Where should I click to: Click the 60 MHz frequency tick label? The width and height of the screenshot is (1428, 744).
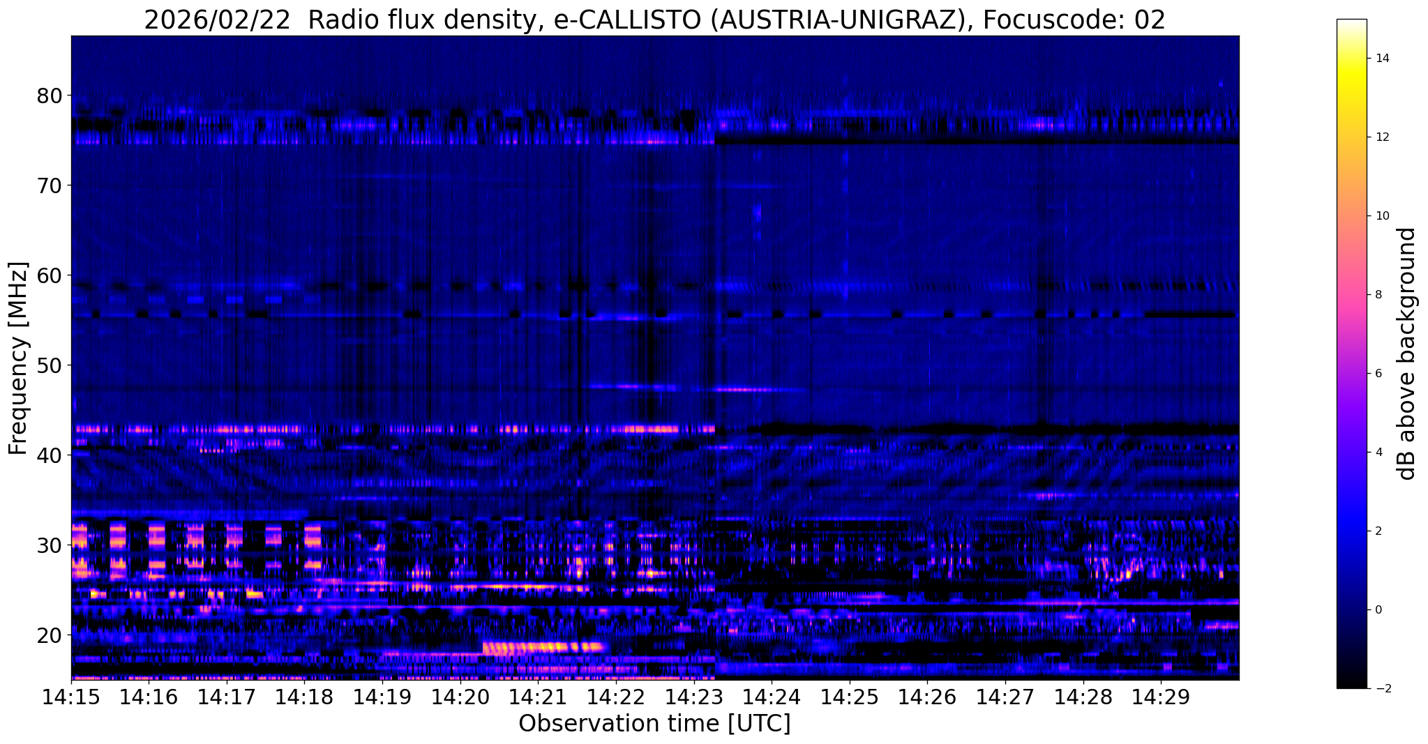49,275
